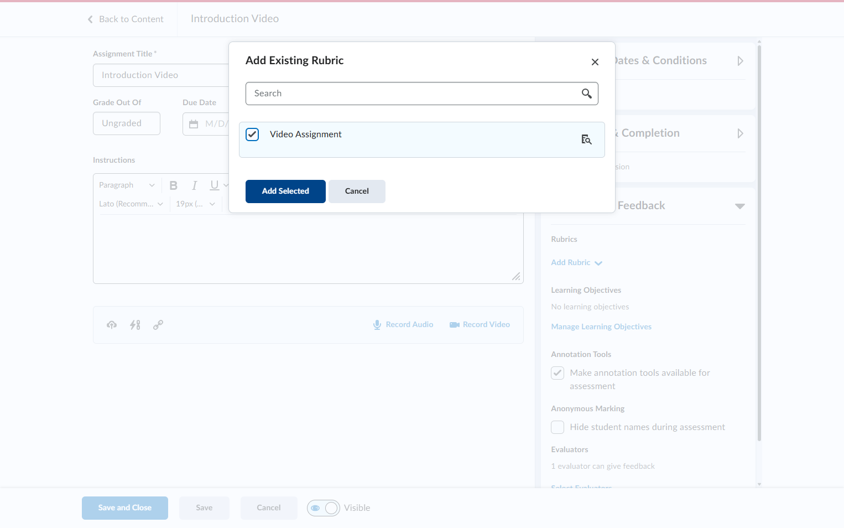Uncheck the Video Assignment rubric checkbox
Screen dimensions: 844x528
click(252, 134)
